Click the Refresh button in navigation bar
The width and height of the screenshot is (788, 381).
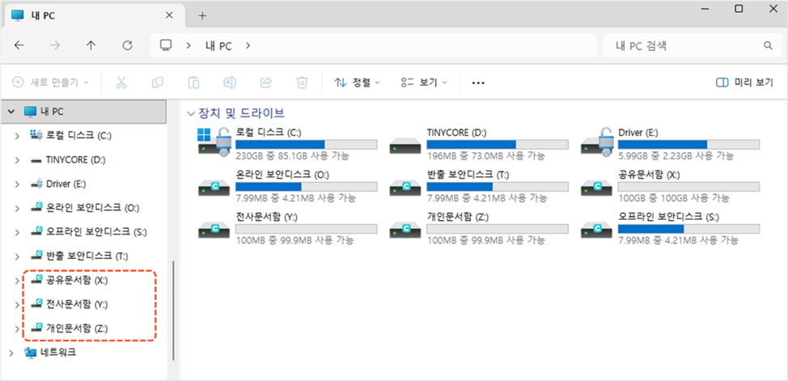(127, 46)
